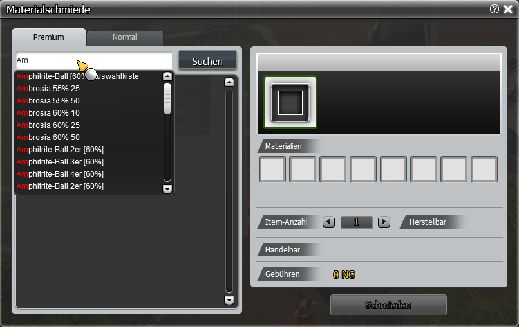Click the search field containing "Am"
Image resolution: width=519 pixels, height=327 pixels.
pos(93,60)
